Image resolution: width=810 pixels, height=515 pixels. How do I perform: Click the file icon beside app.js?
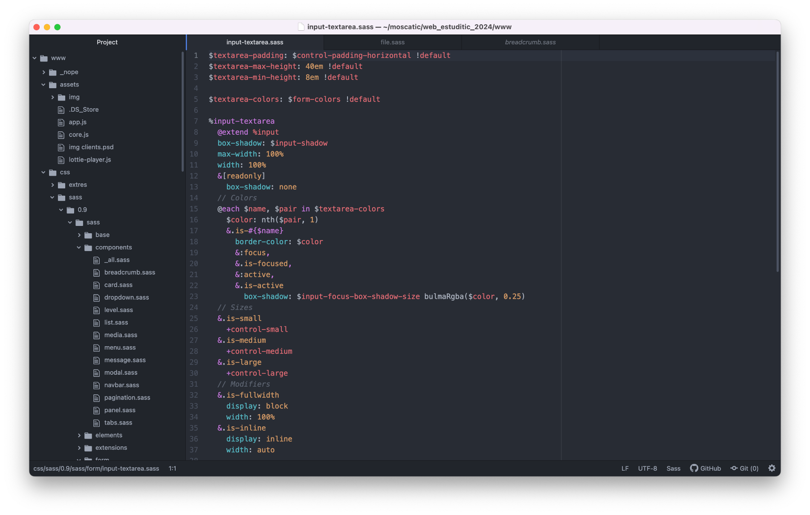pyautogui.click(x=61, y=122)
